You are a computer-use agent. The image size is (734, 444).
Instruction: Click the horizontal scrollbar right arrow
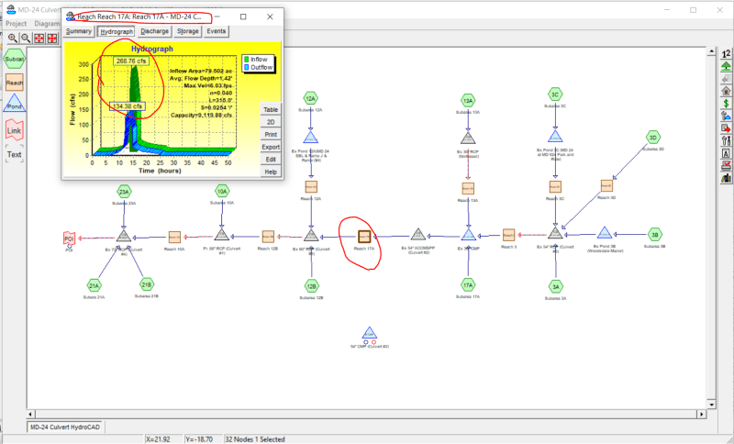tap(702, 414)
